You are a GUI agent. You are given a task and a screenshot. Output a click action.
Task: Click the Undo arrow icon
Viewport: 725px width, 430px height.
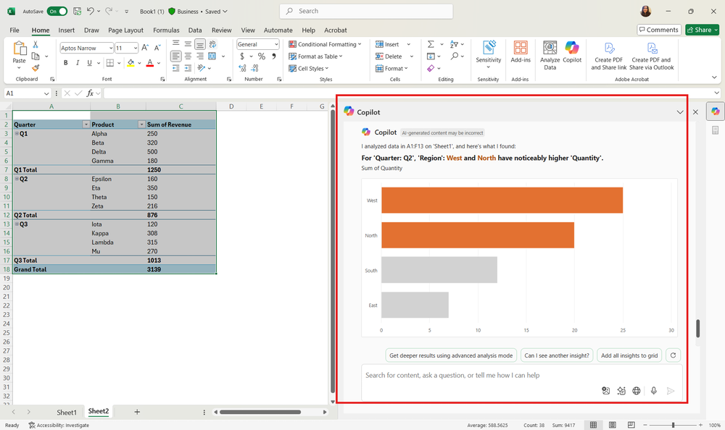coord(91,11)
